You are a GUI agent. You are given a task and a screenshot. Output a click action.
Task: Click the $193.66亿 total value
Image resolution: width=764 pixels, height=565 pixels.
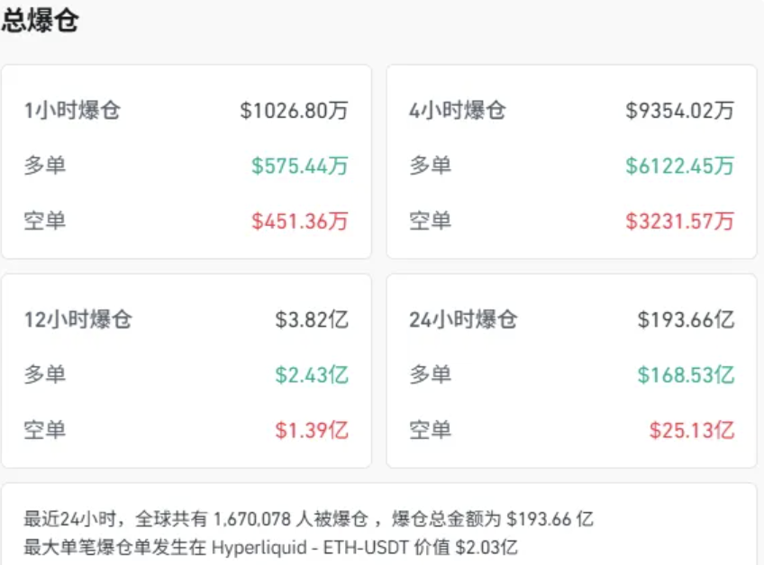click(x=685, y=319)
